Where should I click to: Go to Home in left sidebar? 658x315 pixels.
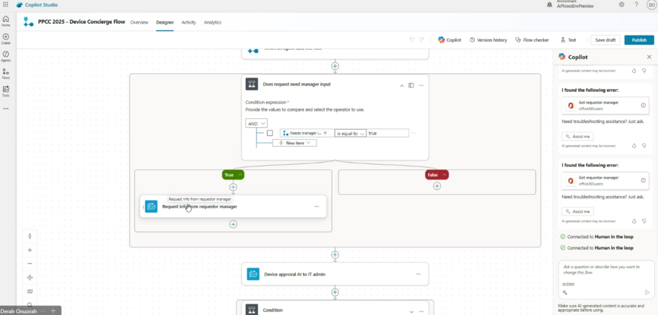[x=6, y=21]
